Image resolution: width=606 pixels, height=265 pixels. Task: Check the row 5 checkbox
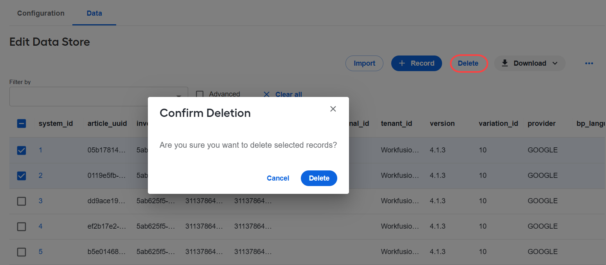(x=22, y=252)
